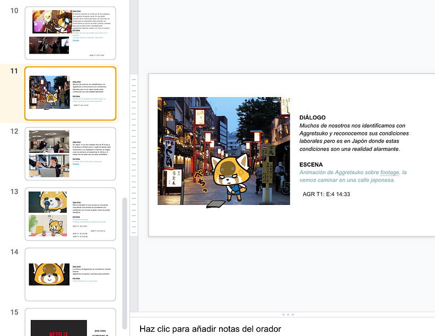Click the ESCENA heading on the slide

[311, 165]
